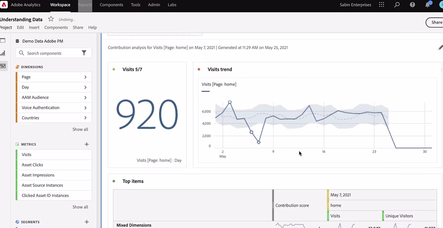
Task: Add a new segment with plus icon
Action: coord(87,222)
